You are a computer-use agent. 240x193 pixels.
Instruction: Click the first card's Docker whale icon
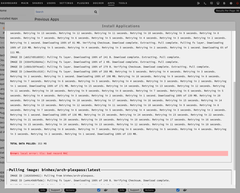coord(106,190)
